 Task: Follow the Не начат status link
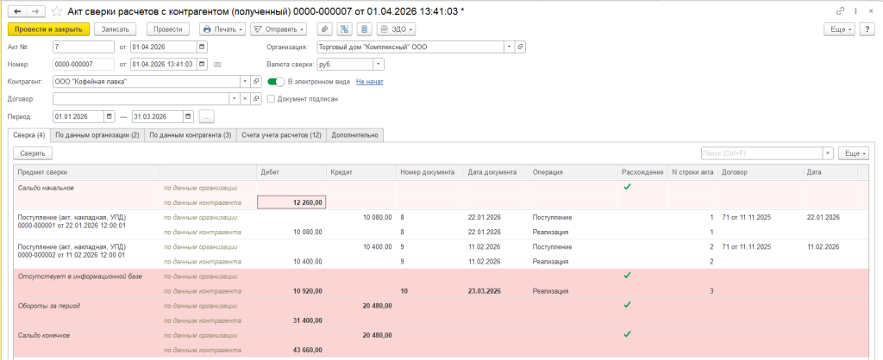coord(369,82)
